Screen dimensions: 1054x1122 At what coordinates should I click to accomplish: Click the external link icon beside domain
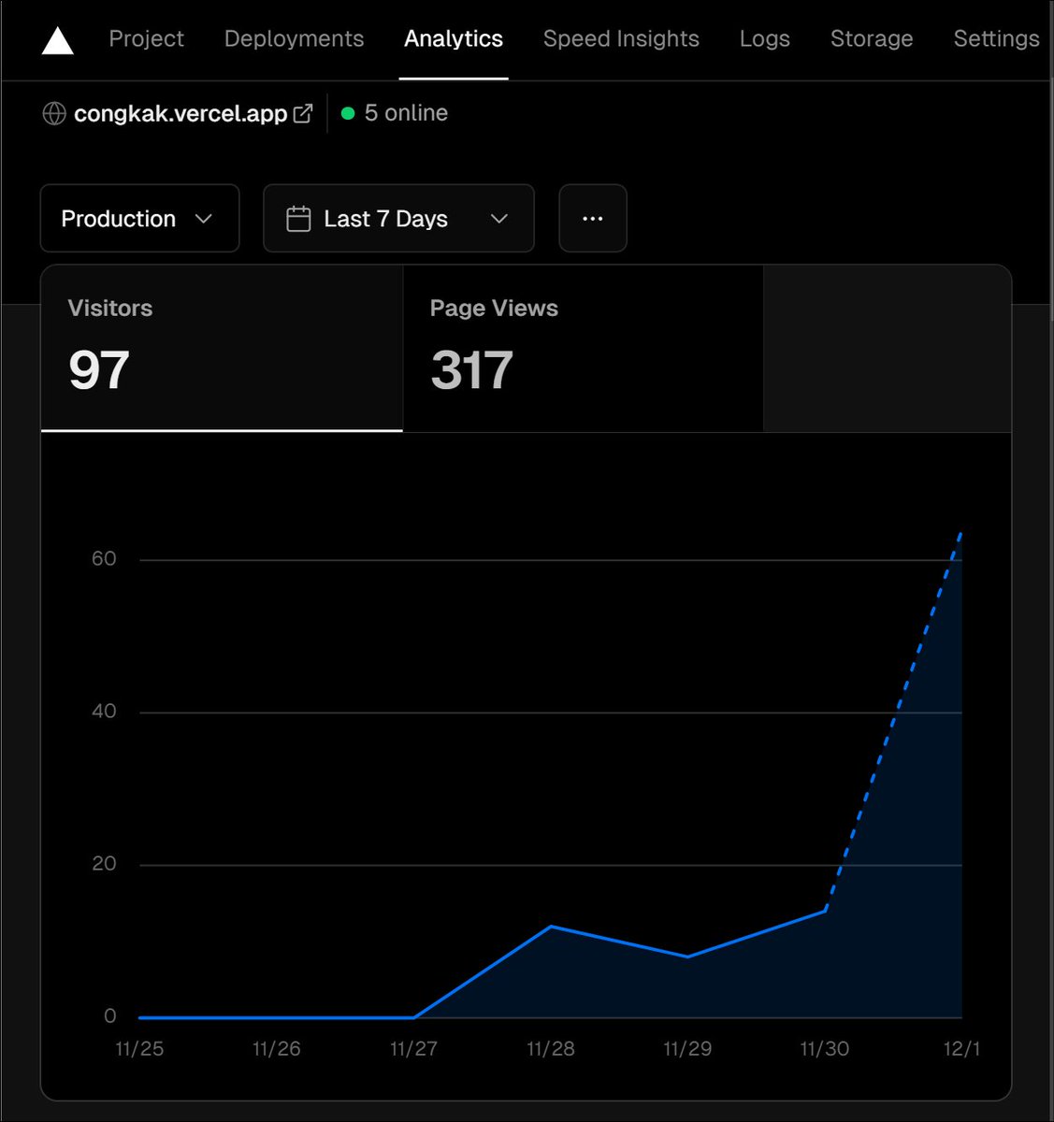[303, 113]
